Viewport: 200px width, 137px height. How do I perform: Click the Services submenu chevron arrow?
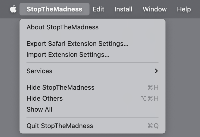(156, 71)
